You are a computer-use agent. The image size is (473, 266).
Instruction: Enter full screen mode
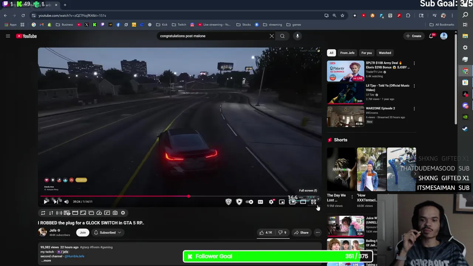313,202
